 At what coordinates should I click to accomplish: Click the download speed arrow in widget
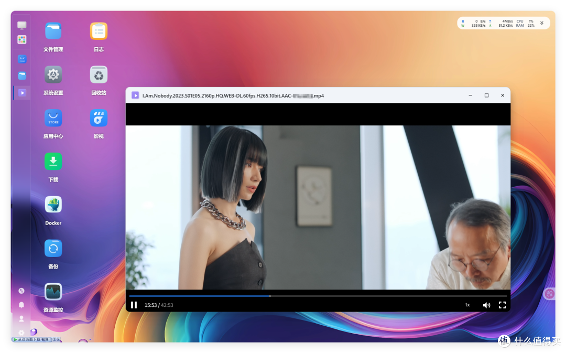click(x=490, y=26)
